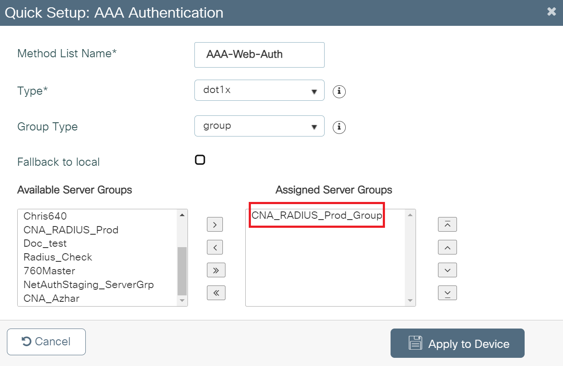Screen dimensions: 563x366
Task: Move assigned group down one position
Action: pyautogui.click(x=447, y=270)
